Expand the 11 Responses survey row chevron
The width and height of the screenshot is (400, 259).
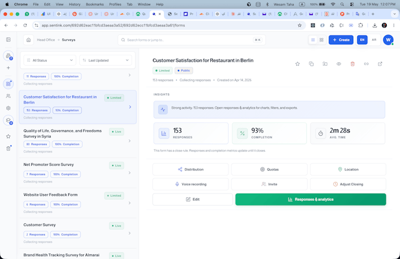point(130,75)
